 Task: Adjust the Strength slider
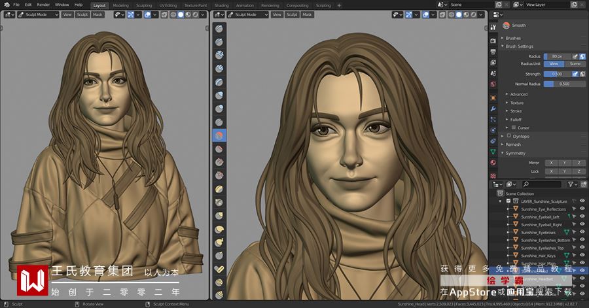click(x=558, y=74)
